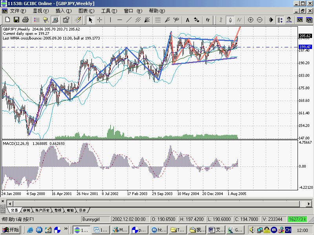Close the terminal panel with X
This screenshot has width=314, height=235.
tap(3, 201)
